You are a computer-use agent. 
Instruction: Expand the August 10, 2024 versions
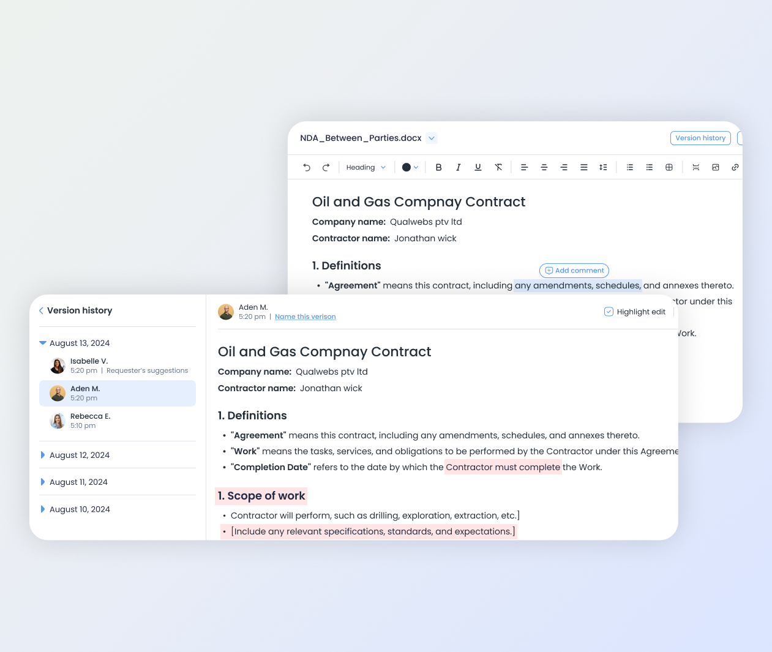coord(43,509)
